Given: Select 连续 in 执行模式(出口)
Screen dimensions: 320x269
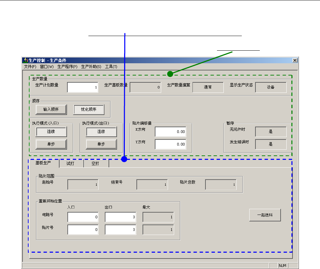Looking at the screenshot, I should pyautogui.click(x=101, y=132).
